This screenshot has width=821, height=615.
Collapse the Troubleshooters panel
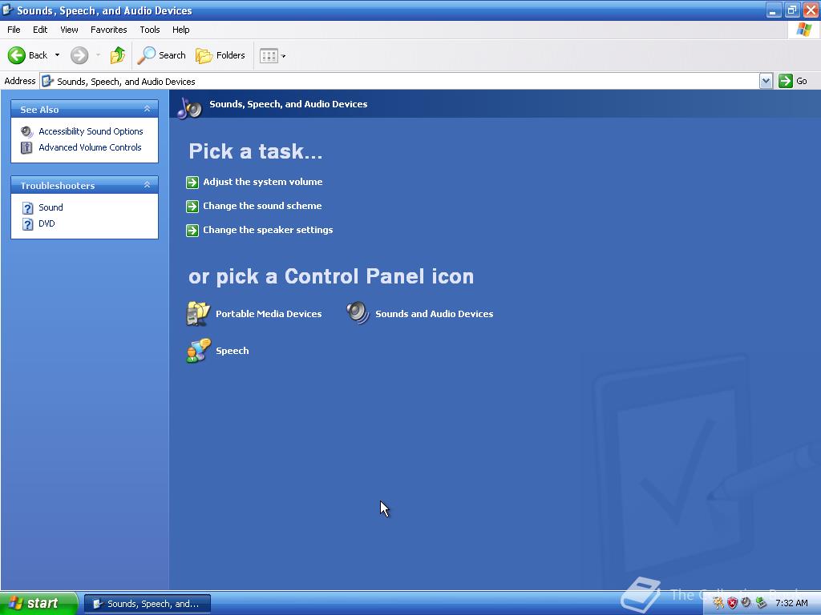pos(148,185)
